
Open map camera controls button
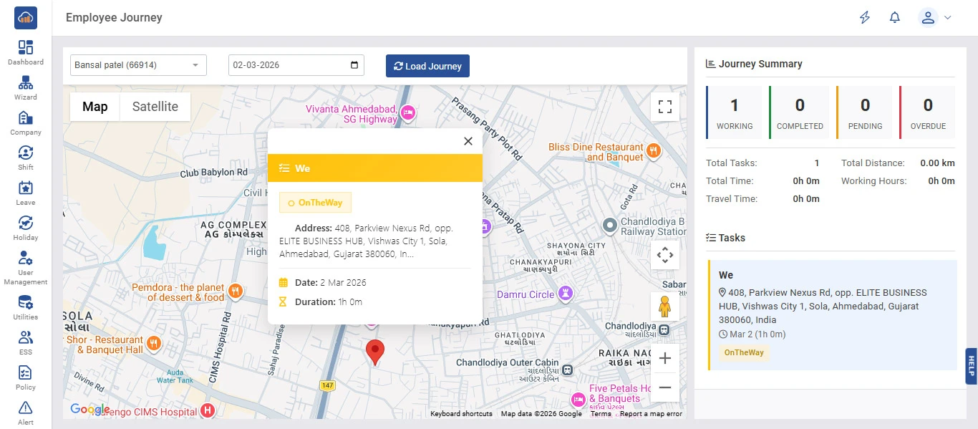click(664, 254)
